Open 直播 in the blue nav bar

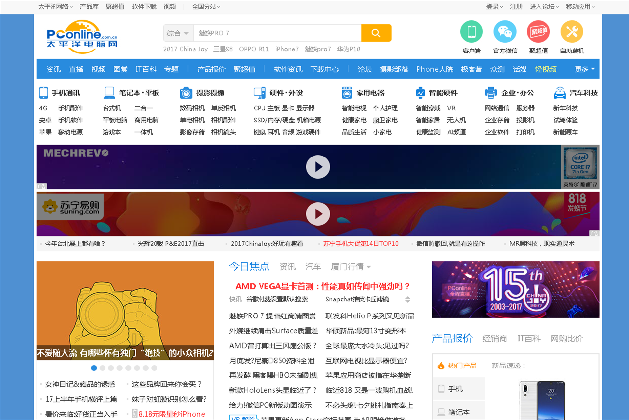[x=76, y=69]
